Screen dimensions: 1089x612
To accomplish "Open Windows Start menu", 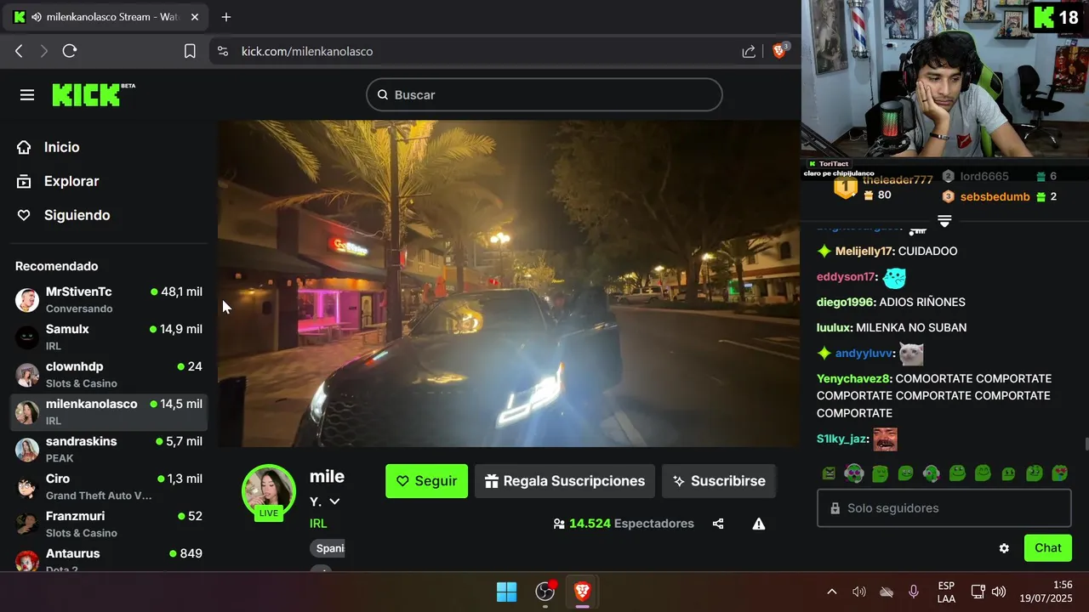I will [x=506, y=592].
